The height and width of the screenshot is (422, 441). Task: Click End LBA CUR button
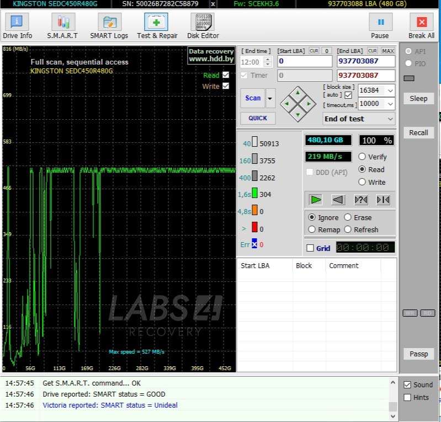point(373,51)
